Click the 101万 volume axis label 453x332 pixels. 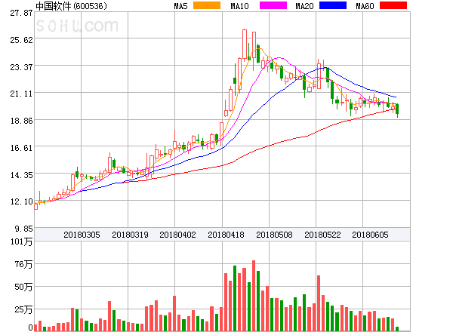21,241
